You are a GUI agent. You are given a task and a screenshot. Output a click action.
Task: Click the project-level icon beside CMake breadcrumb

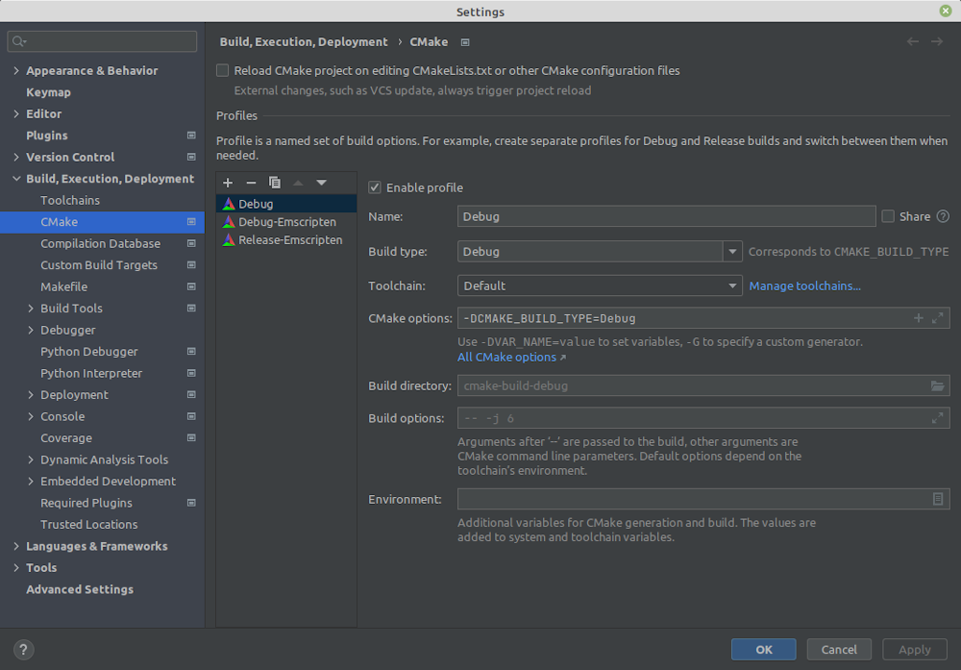point(465,42)
